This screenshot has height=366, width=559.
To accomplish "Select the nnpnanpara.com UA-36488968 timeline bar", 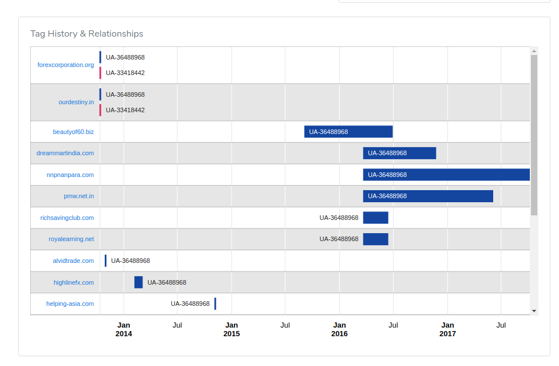I will coord(446,175).
